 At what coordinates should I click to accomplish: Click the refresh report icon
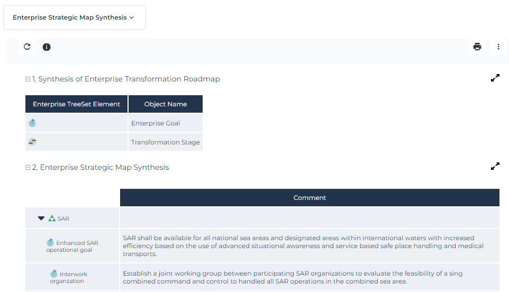point(27,47)
